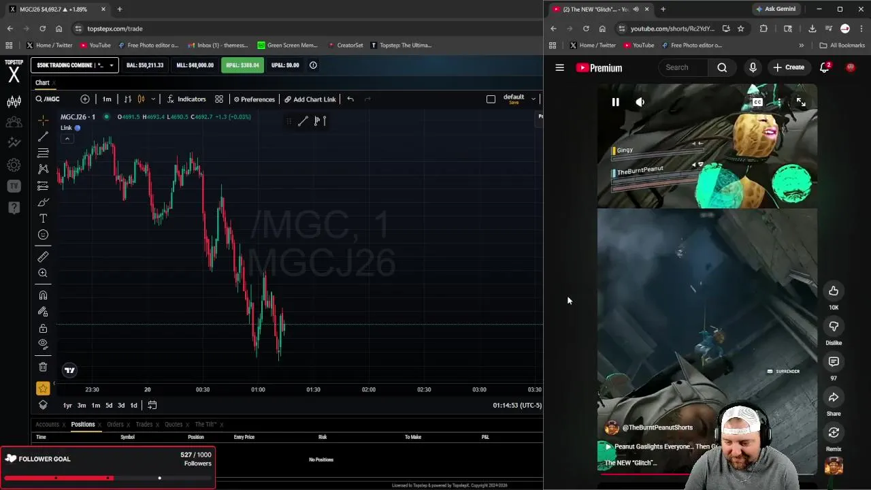Click the account info circle icon
The height and width of the screenshot is (490, 871).
[x=313, y=65]
